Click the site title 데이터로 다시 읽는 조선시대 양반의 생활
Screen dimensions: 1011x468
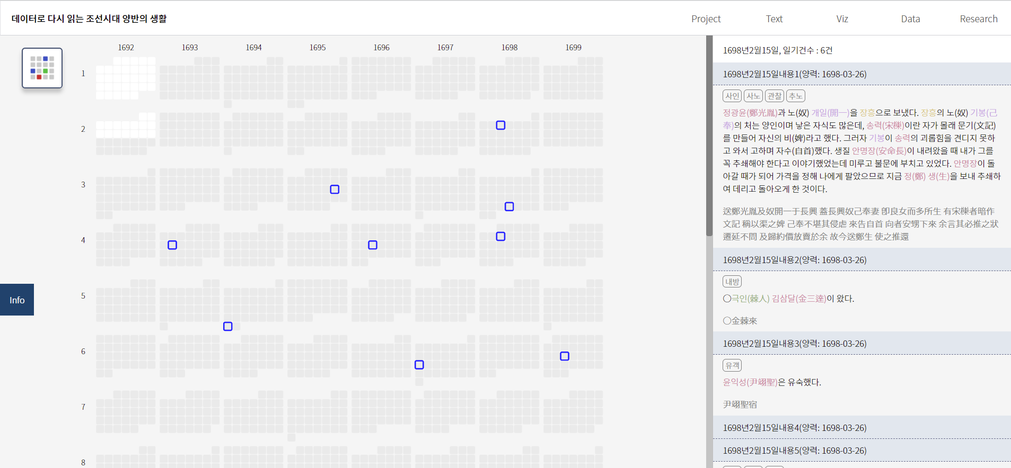89,19
